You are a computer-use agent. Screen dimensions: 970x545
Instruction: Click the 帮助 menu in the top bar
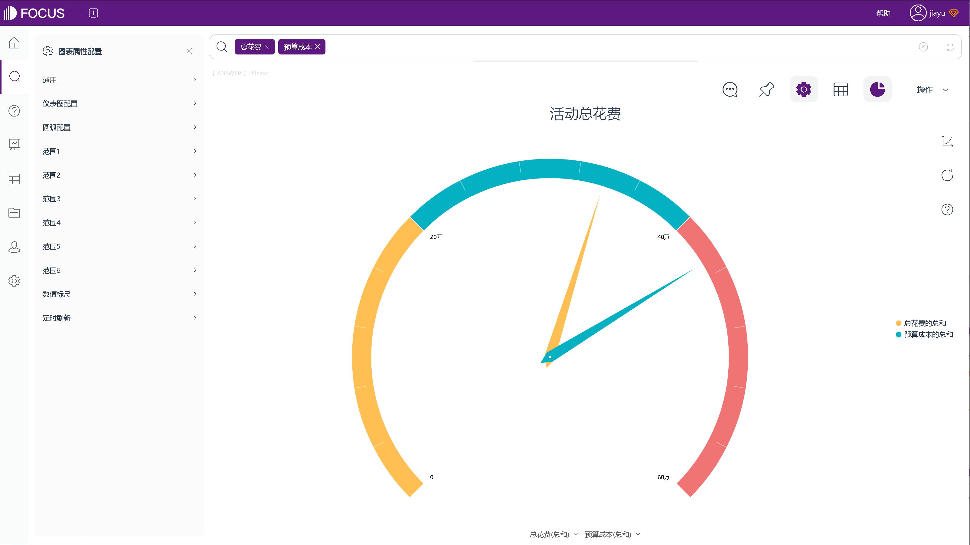883,13
